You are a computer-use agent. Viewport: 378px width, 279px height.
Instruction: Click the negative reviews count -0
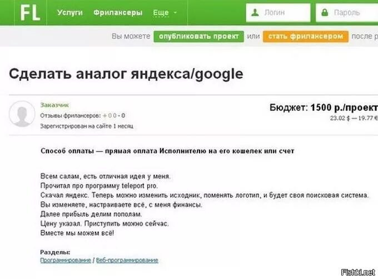tap(122, 116)
